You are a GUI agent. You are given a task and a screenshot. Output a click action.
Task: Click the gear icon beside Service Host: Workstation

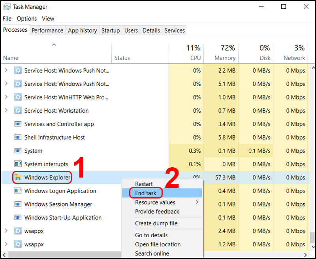click(x=18, y=111)
